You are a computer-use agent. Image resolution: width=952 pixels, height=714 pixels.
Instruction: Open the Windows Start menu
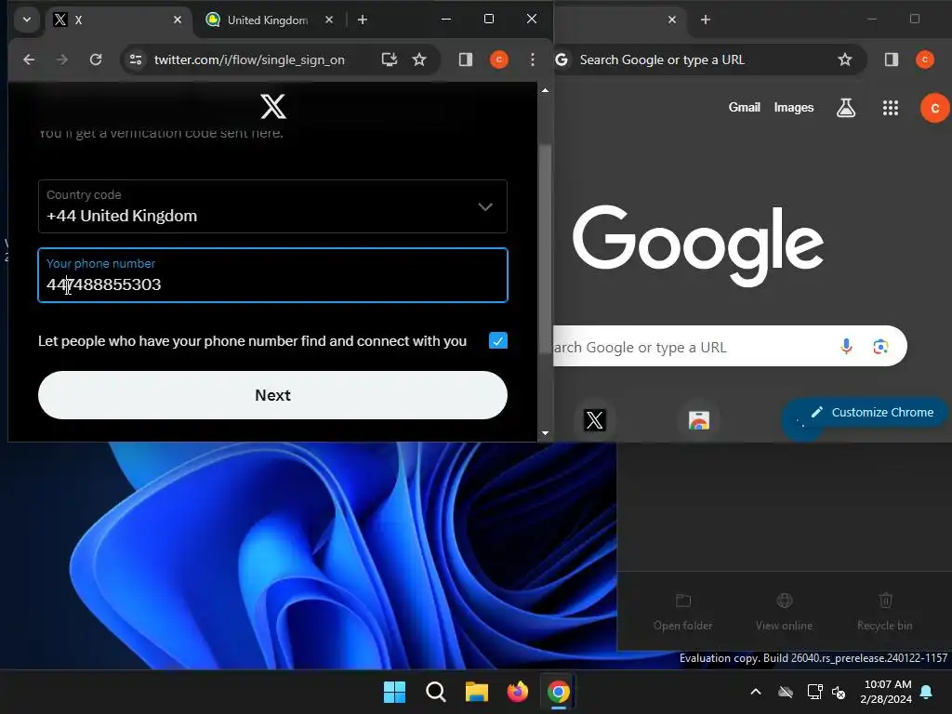(394, 692)
